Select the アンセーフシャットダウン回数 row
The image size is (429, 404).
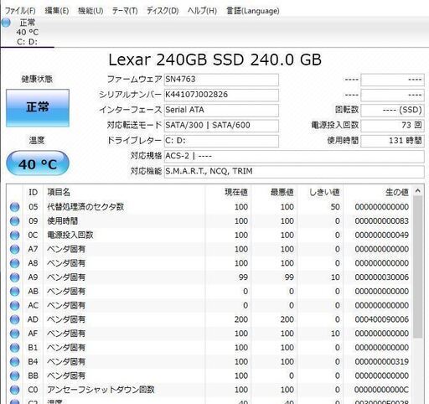coord(209,390)
